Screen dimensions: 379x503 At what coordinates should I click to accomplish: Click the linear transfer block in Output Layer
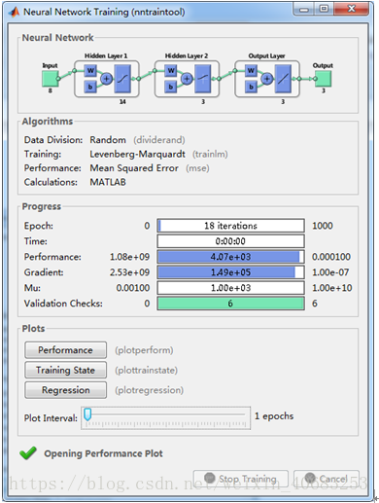tap(283, 79)
